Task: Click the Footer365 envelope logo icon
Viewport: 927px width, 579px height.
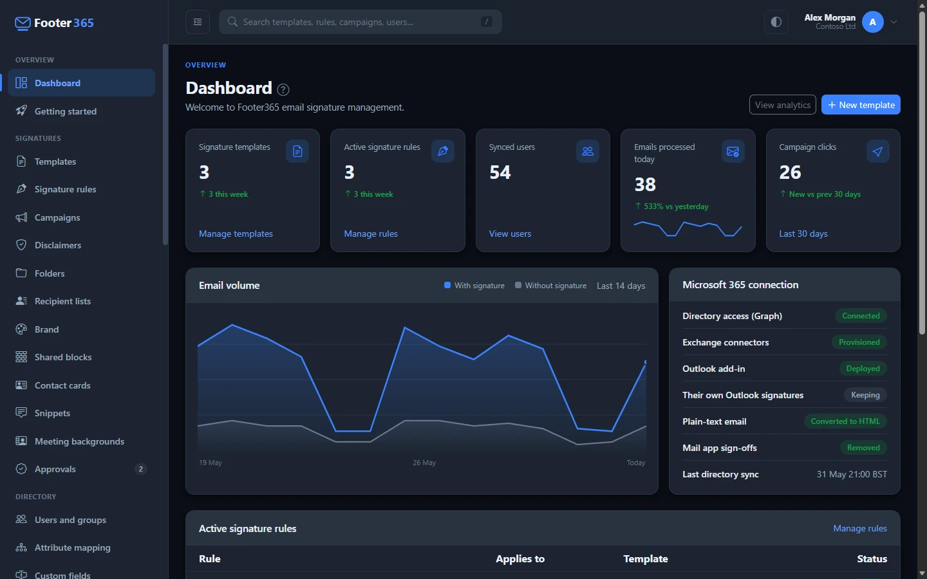Action: [x=23, y=24]
